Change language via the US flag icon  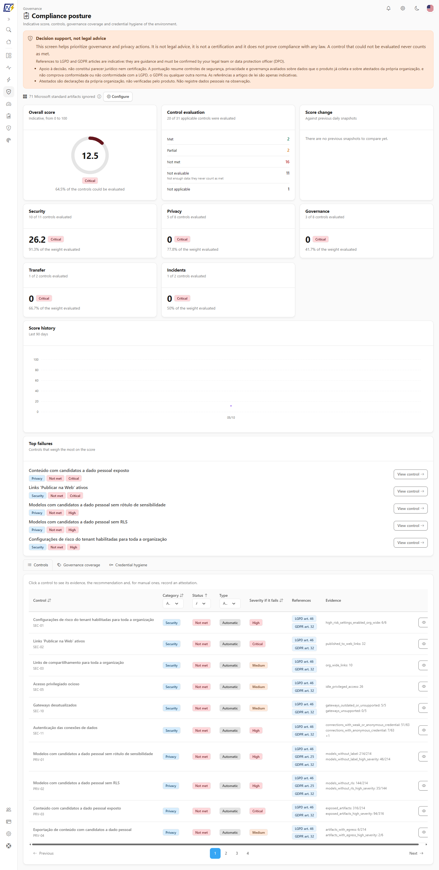point(430,9)
